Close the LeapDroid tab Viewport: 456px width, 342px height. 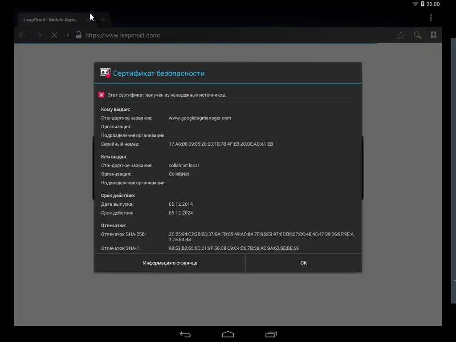click(x=88, y=20)
